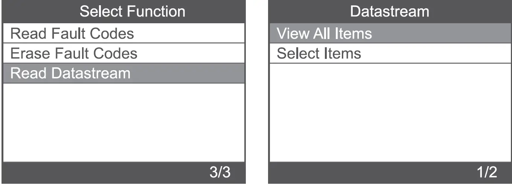Choose Erase Fault Codes option
This screenshot has height=186, width=512.
pyautogui.click(x=74, y=53)
